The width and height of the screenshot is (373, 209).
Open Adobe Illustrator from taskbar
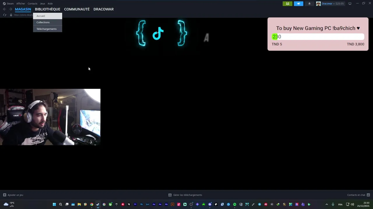(x=173, y=204)
